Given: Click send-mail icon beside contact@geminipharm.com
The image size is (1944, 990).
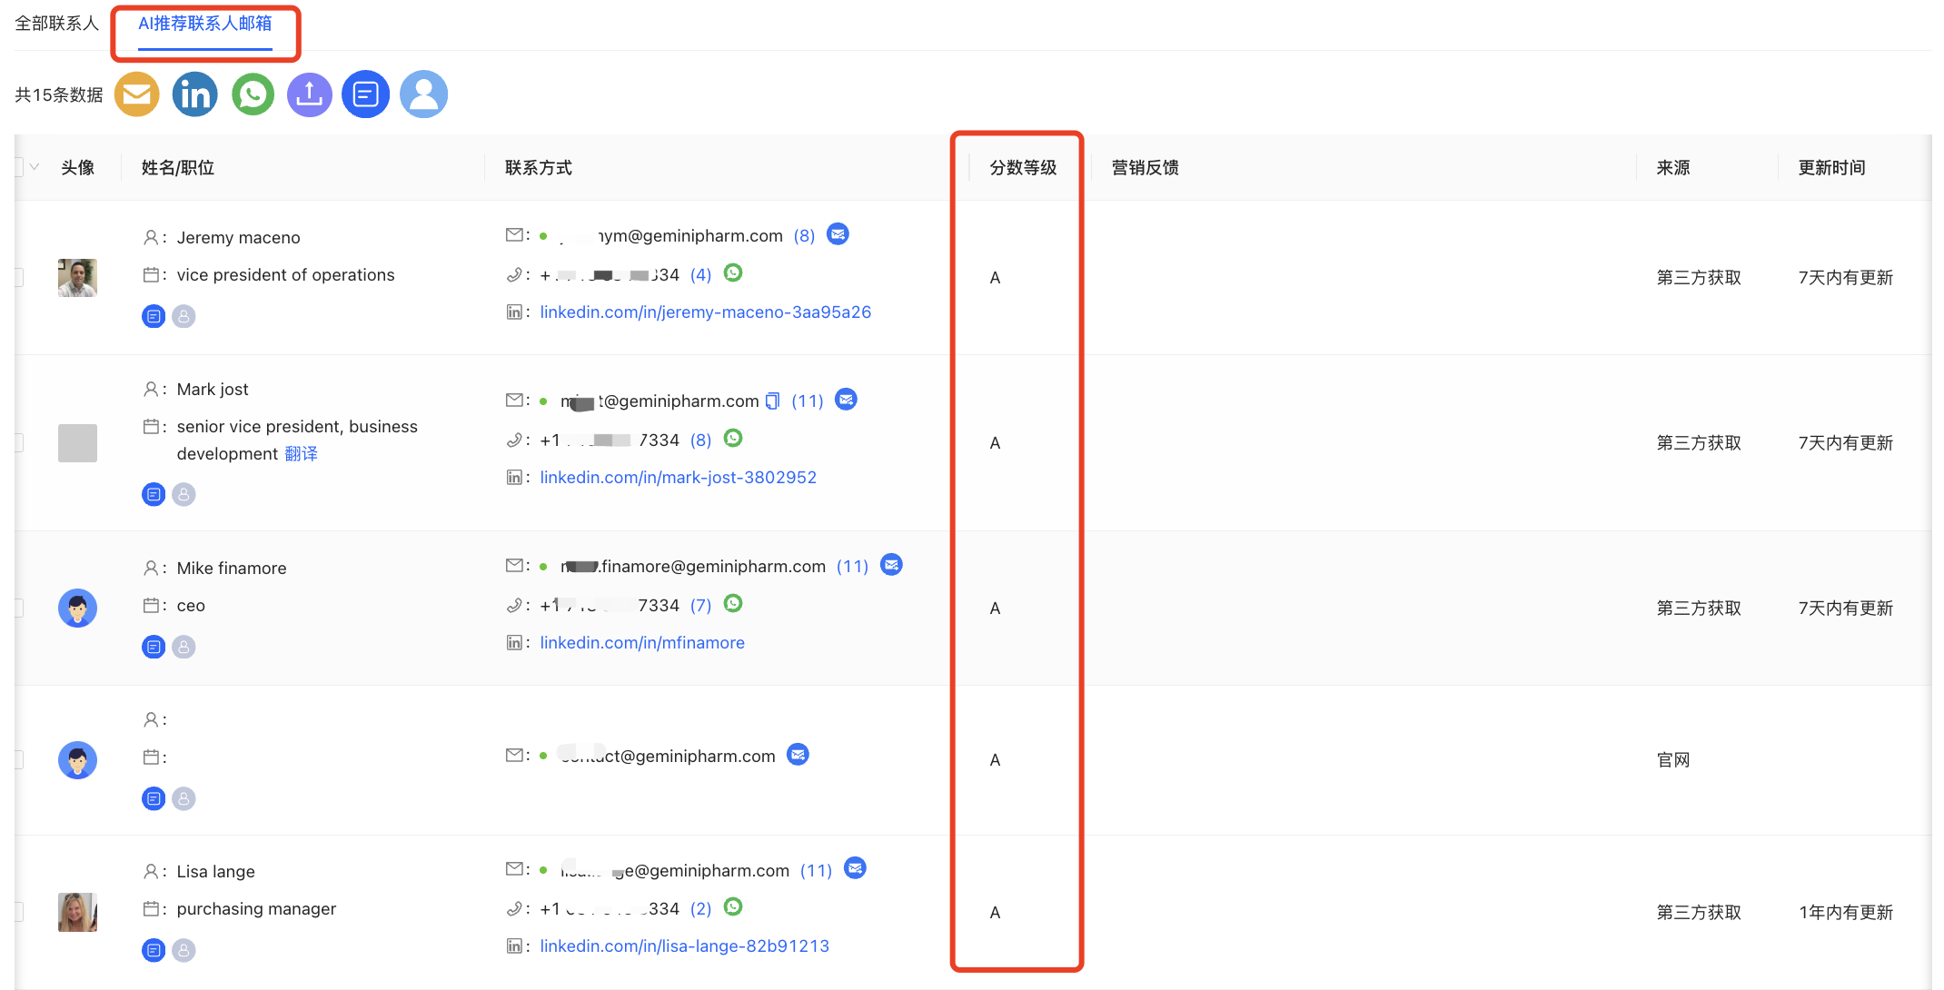Looking at the screenshot, I should [x=798, y=755].
